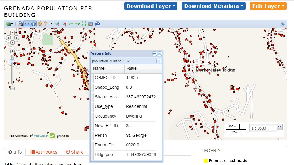
Task: Click the Print map icon
Action: tap(20, 24)
